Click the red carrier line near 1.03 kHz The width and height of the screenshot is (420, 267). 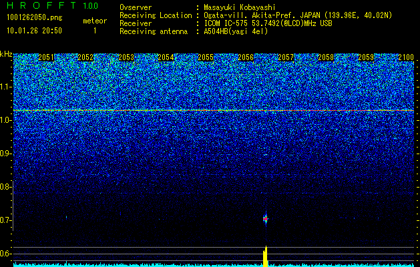[214, 110]
